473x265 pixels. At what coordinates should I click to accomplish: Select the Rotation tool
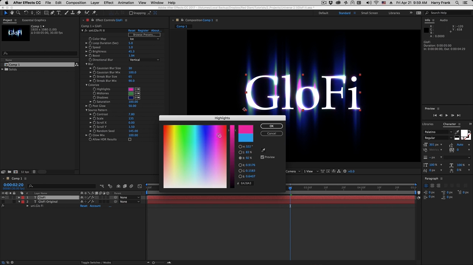tap(26, 13)
